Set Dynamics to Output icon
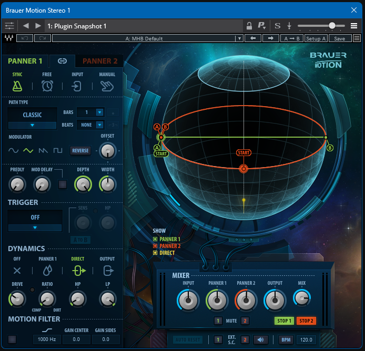The height and width of the screenshot is (351, 365). (108, 271)
